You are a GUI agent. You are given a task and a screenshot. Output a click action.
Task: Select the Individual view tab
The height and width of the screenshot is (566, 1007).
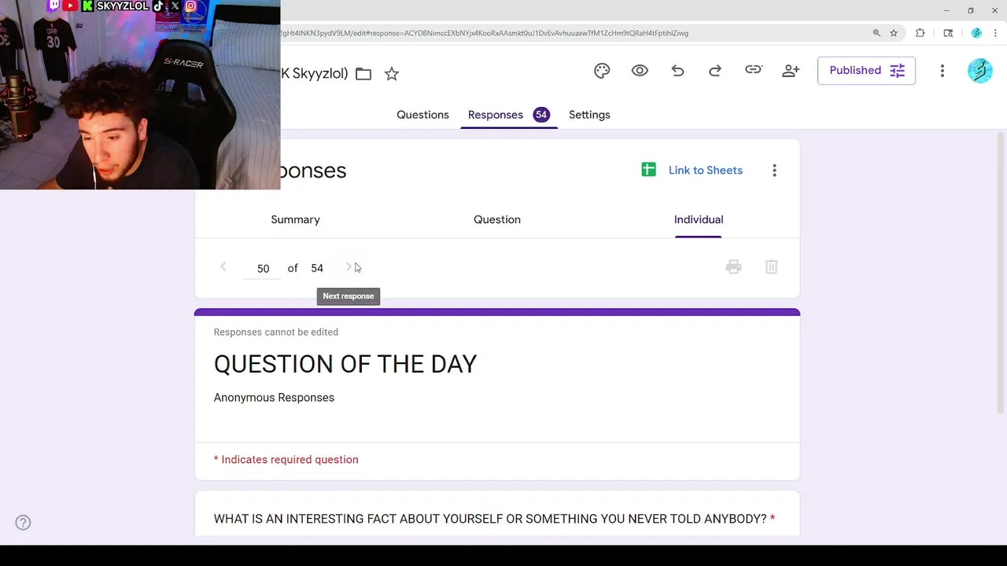[699, 219]
